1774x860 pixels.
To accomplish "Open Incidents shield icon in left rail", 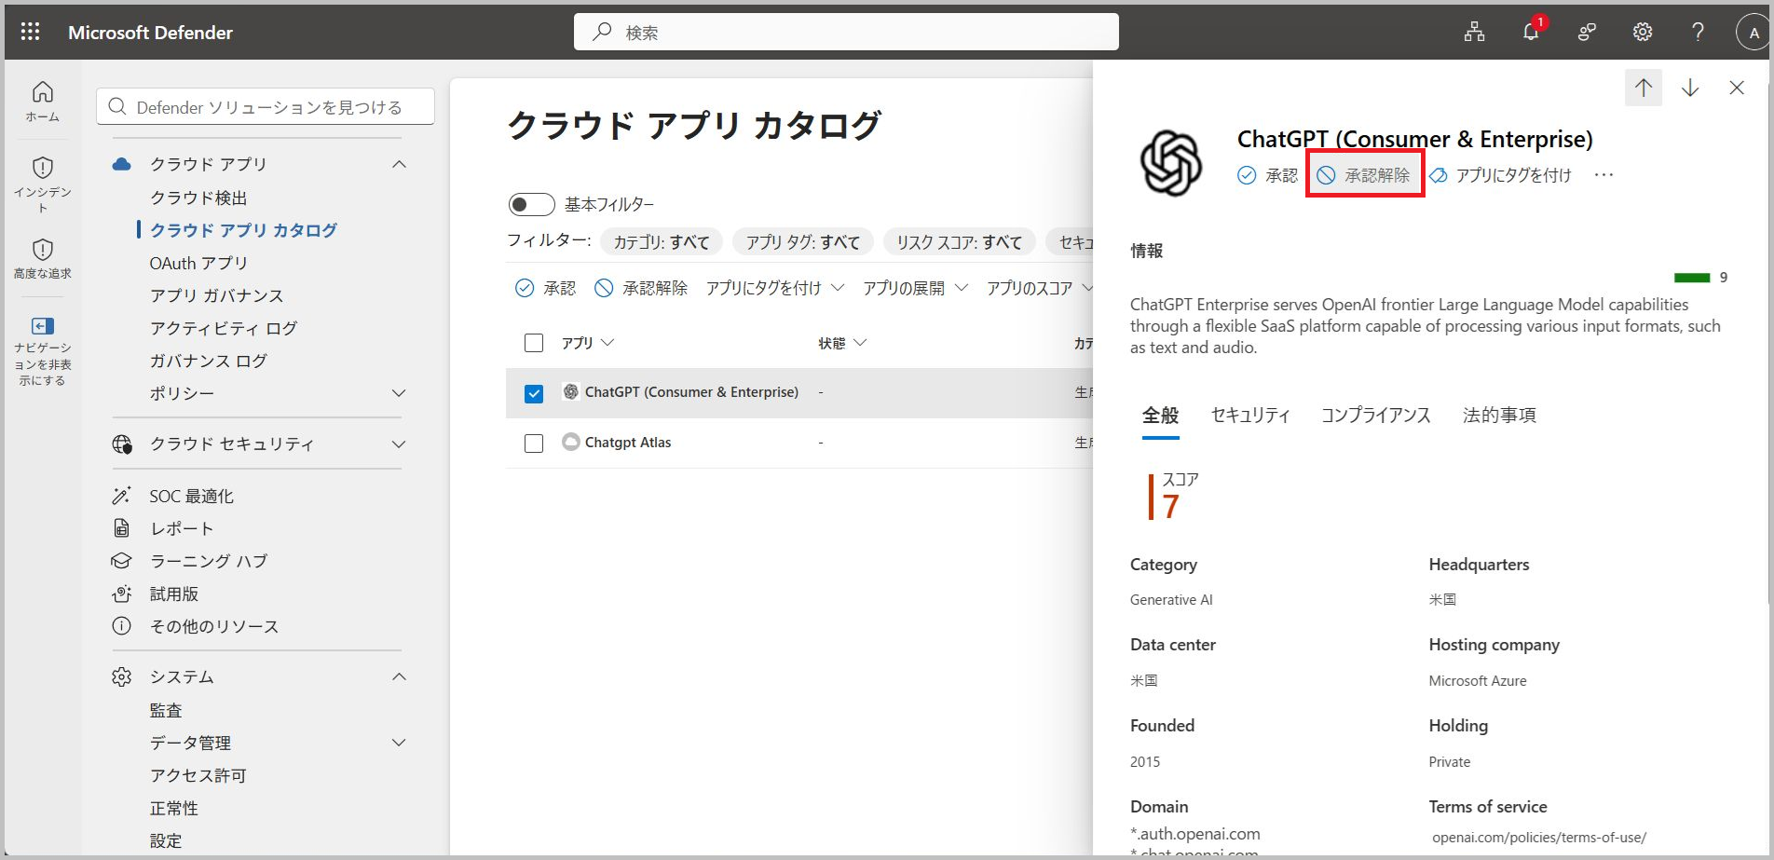I will [43, 184].
